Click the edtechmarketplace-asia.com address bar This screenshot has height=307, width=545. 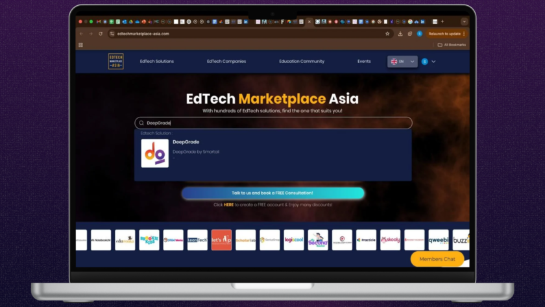point(250,34)
